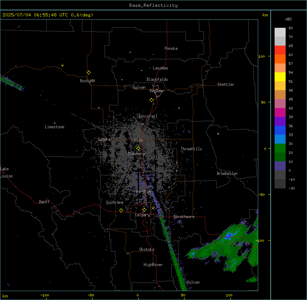Click the yellow V marker east of Calgary's diamond
The height and width of the screenshot is (300, 307).
point(153,208)
